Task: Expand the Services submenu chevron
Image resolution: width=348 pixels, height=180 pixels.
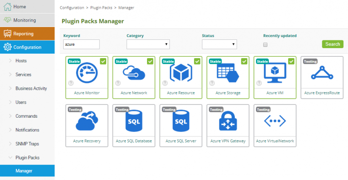Action: pos(10,75)
